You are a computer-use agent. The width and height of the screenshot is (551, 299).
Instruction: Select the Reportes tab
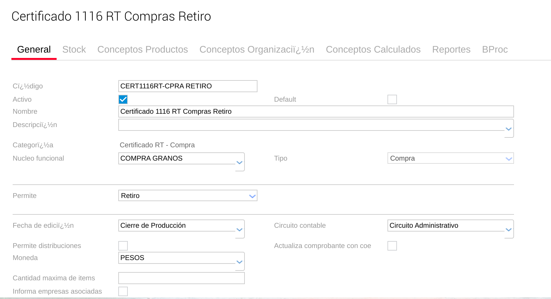tap(451, 49)
